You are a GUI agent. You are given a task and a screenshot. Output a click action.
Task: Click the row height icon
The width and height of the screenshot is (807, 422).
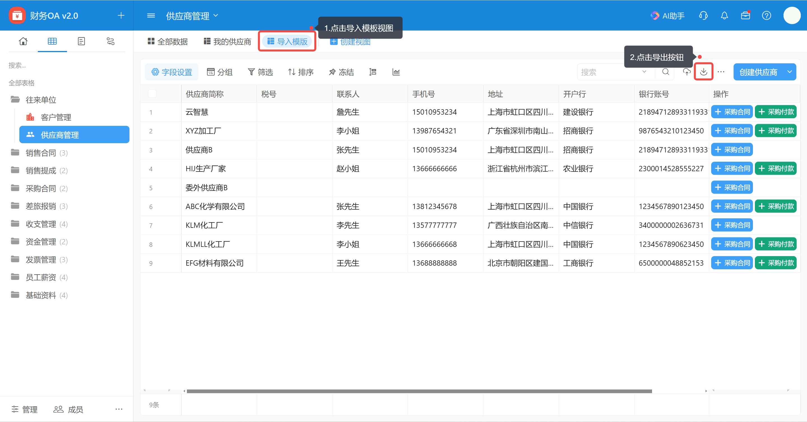372,72
